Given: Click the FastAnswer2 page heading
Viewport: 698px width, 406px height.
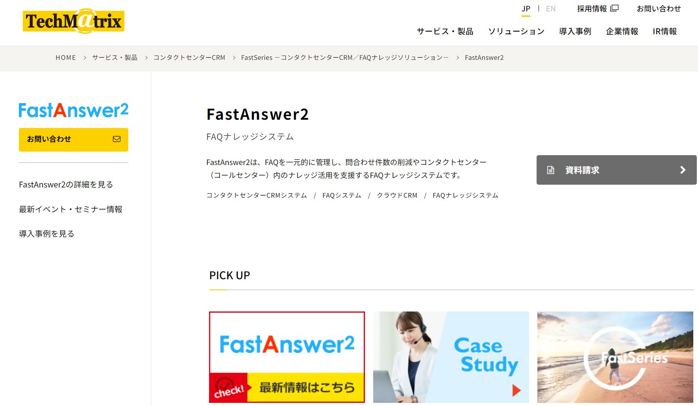Looking at the screenshot, I should point(257,115).
